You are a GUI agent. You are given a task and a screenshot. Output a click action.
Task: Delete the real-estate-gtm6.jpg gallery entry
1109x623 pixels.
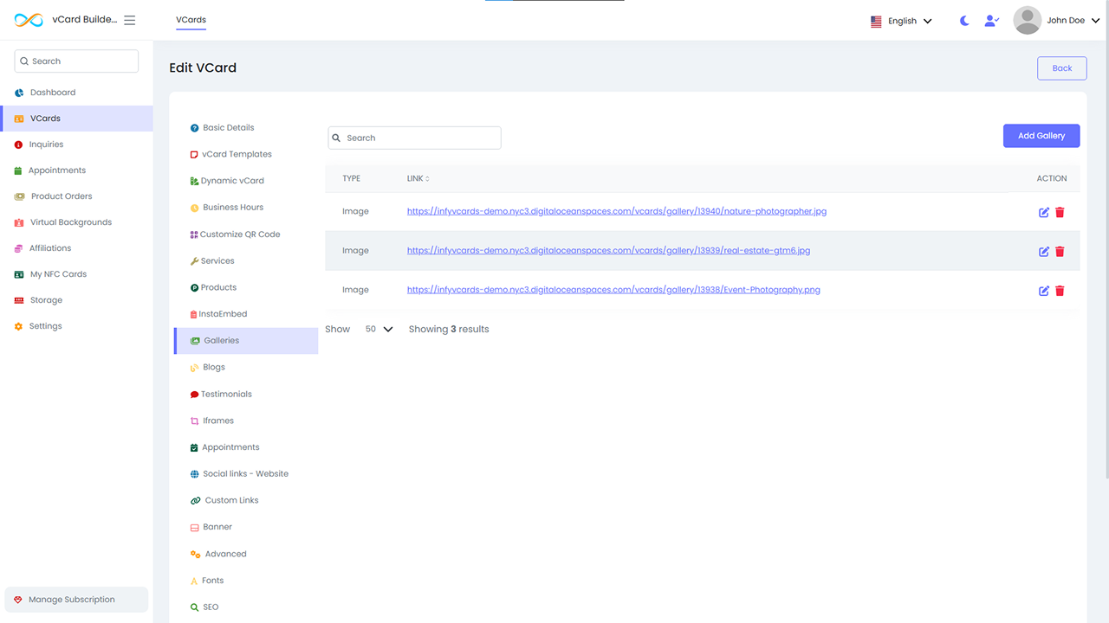[1060, 252]
